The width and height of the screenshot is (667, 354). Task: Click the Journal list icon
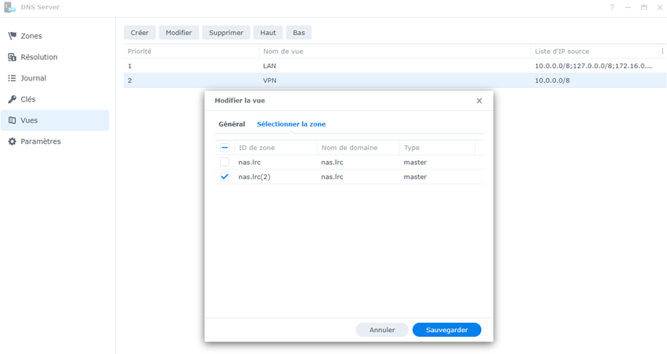[x=12, y=78]
